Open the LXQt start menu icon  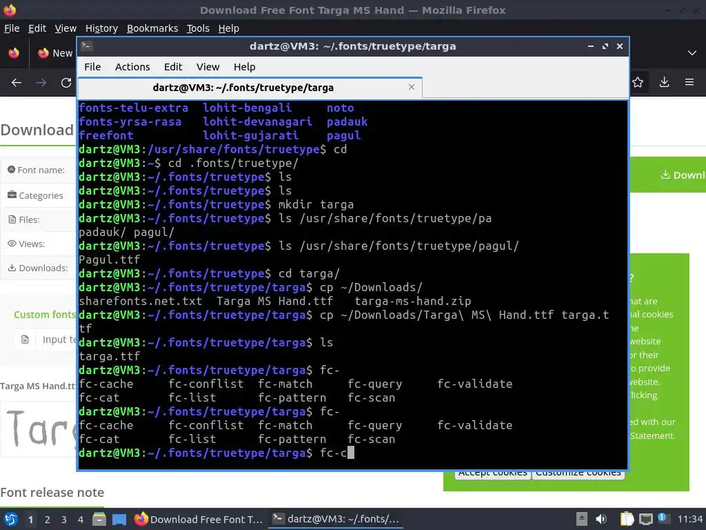[x=11, y=519]
